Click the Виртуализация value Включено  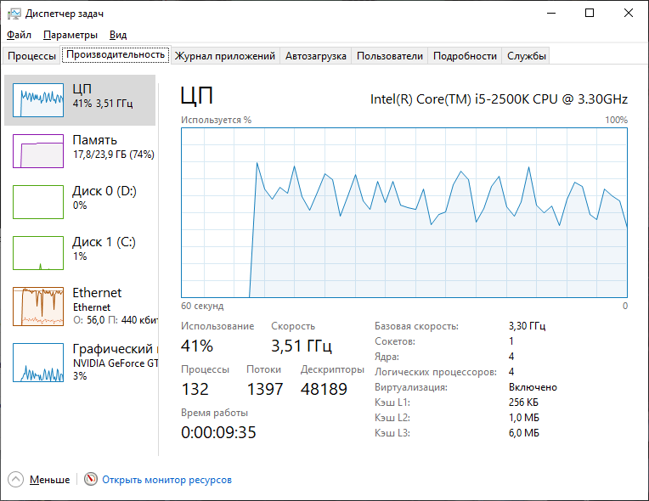[533, 387]
